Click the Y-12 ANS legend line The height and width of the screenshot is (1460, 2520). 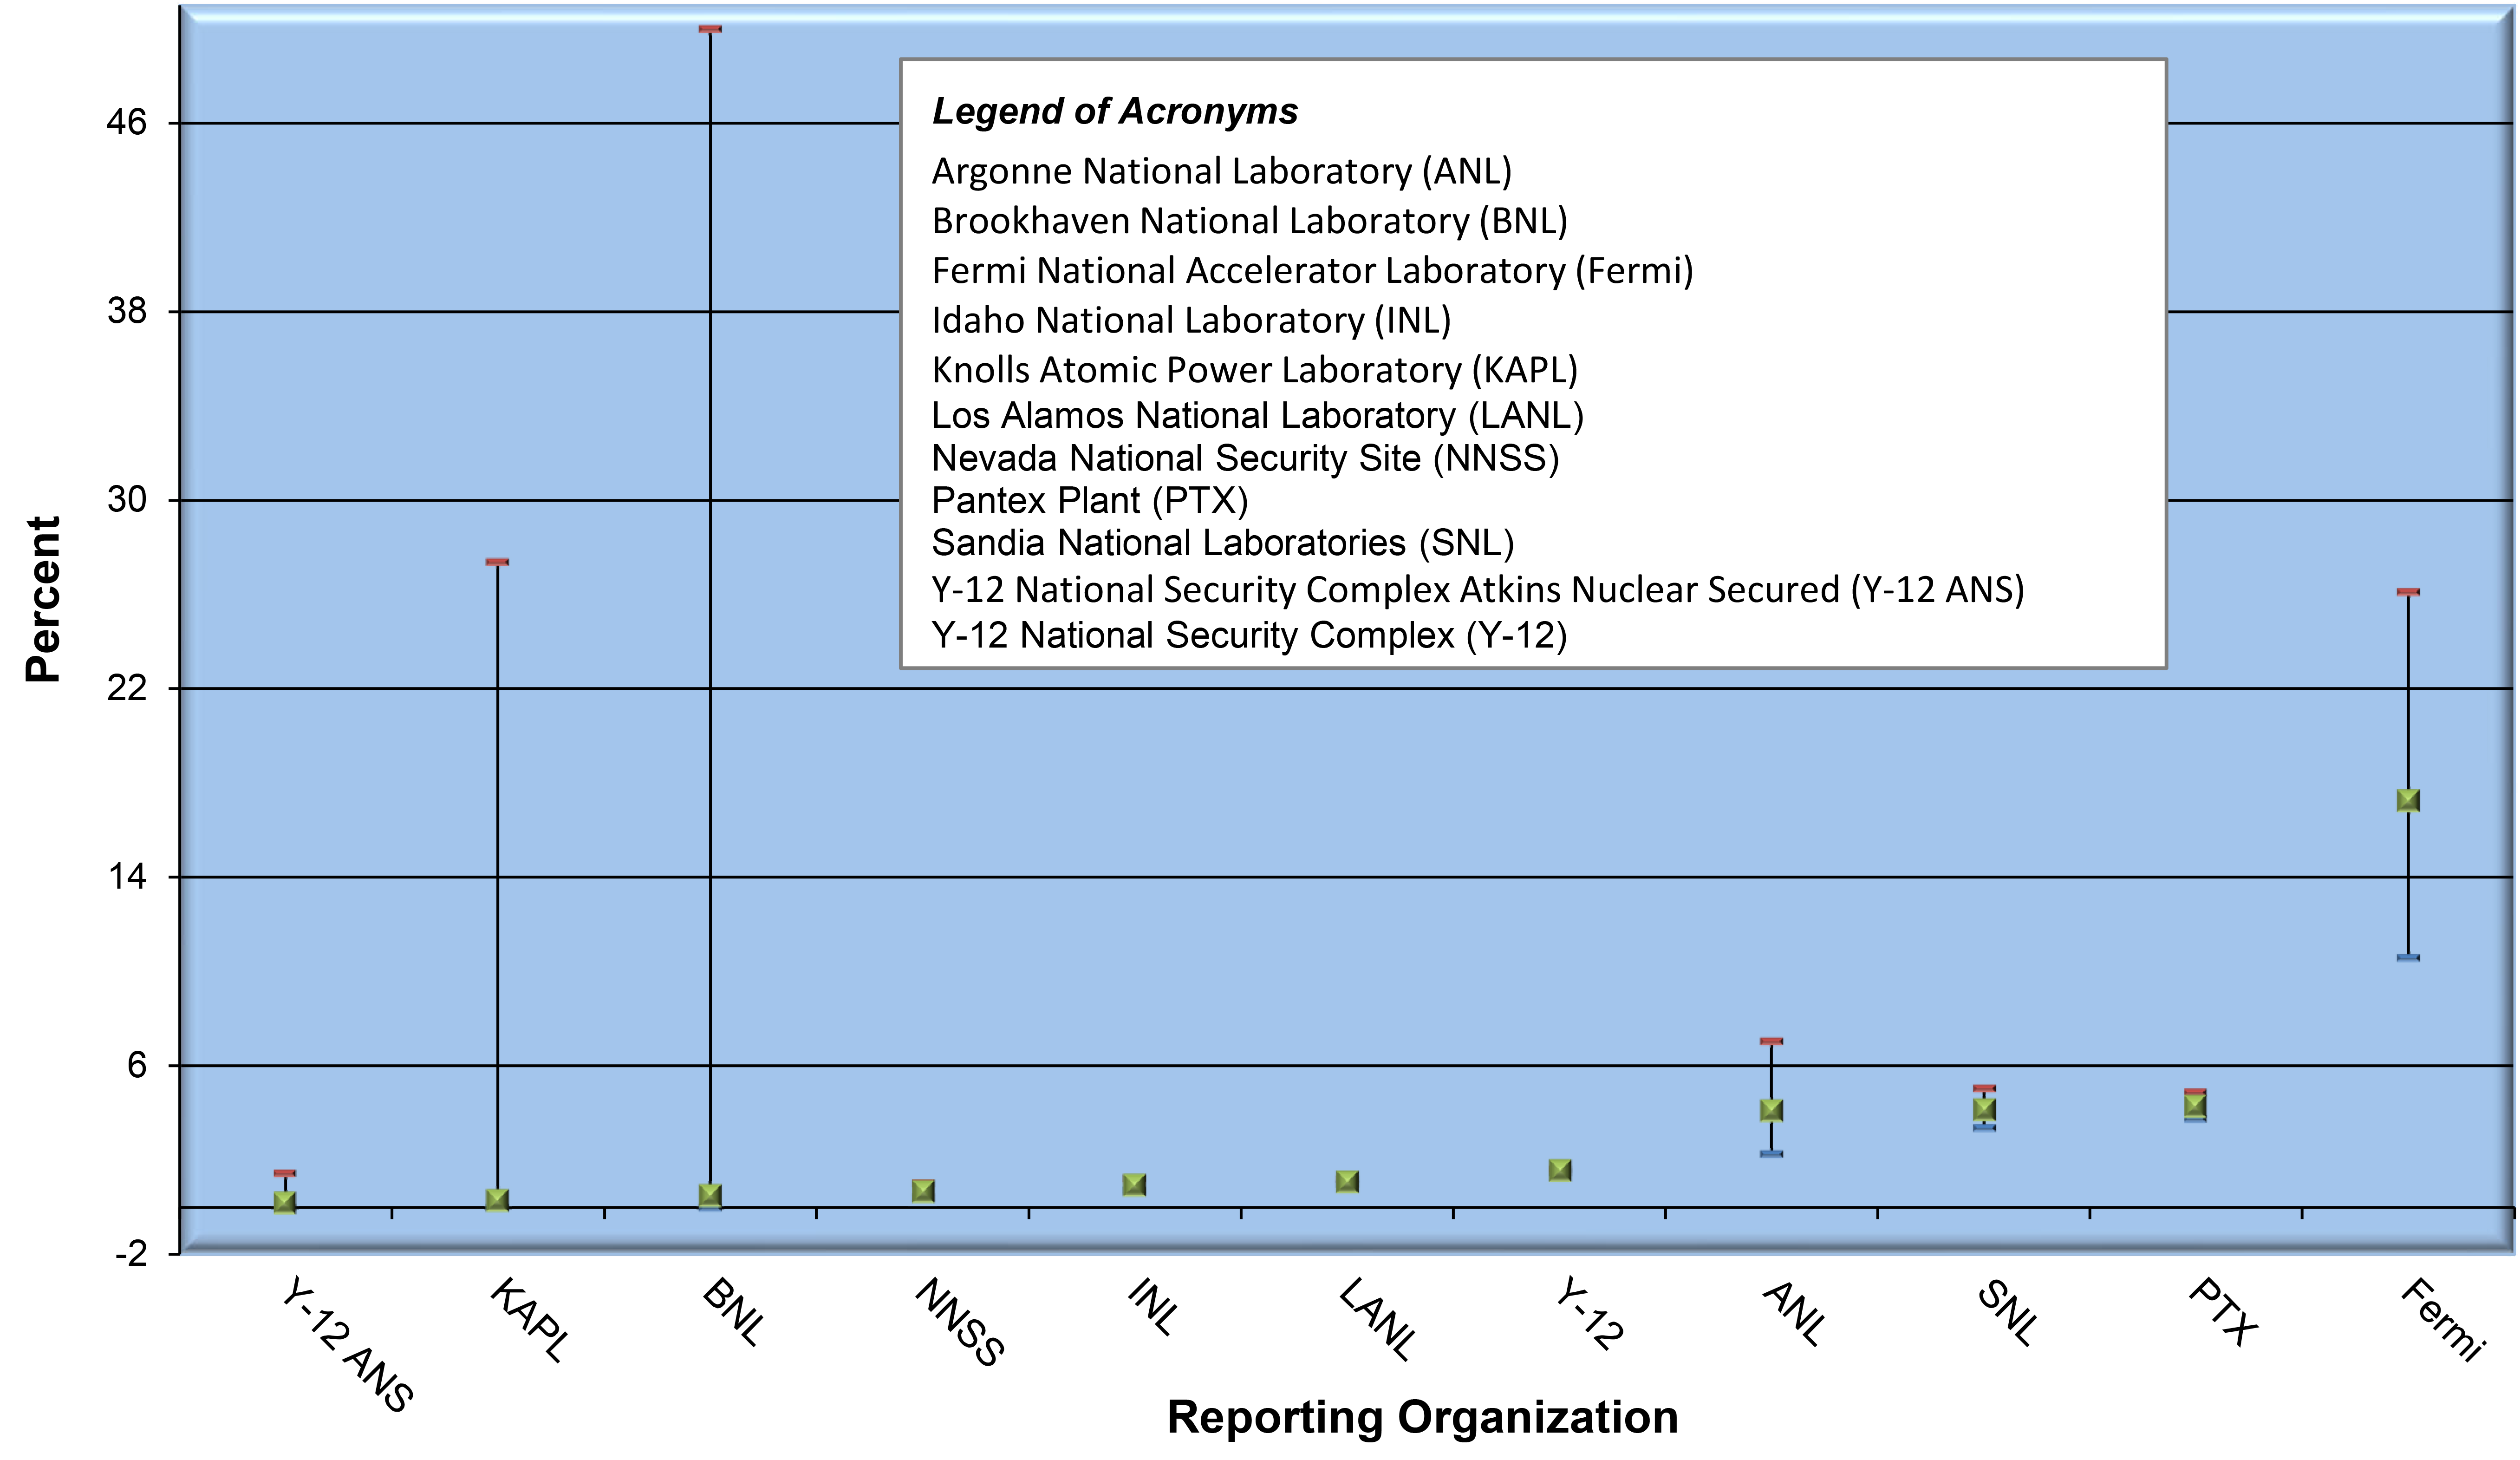[1477, 589]
